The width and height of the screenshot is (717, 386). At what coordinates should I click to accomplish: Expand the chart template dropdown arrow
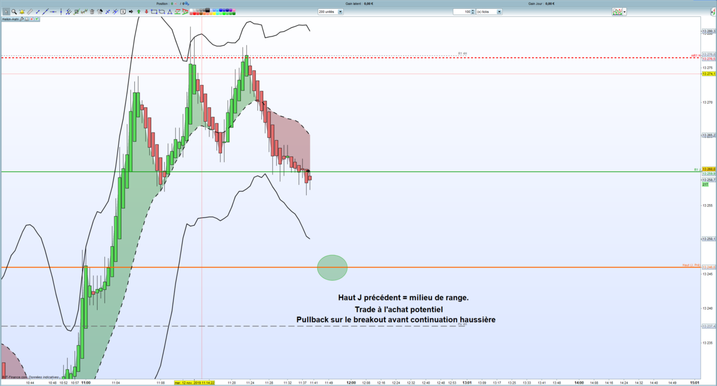click(624, 11)
